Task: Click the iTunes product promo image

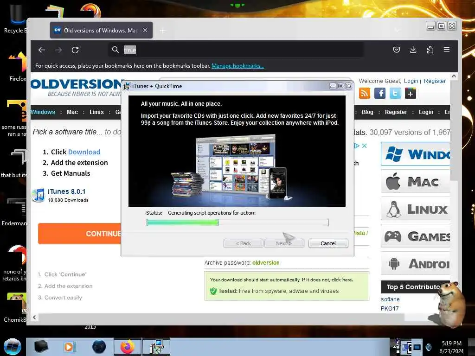Action: point(237,152)
